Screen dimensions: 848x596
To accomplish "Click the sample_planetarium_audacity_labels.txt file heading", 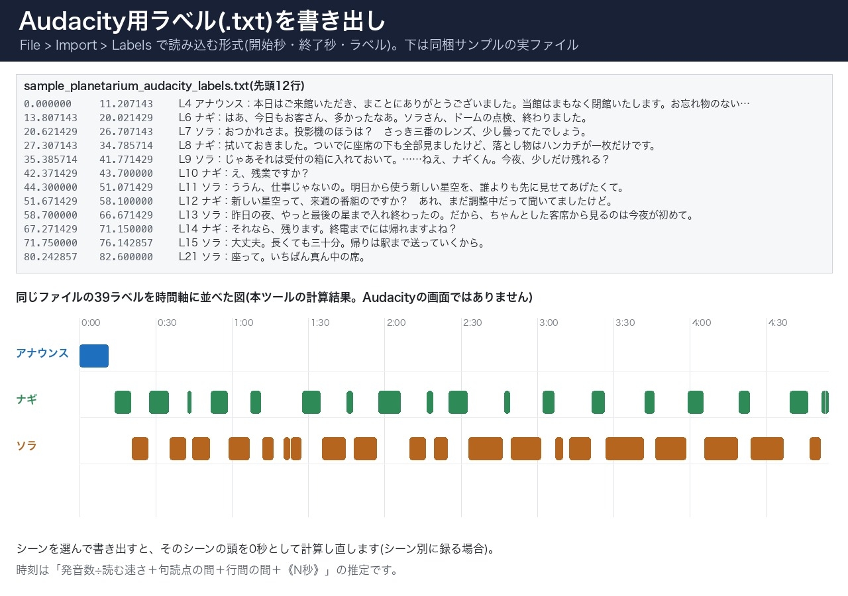I will point(164,86).
